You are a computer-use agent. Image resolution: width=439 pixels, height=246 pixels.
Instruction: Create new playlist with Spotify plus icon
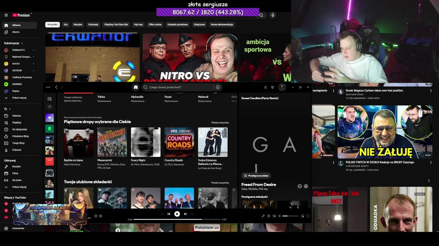click(49, 107)
